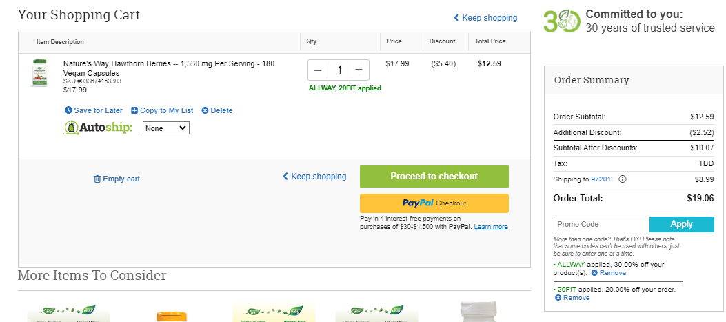Apply the promo code
This screenshot has width=726, height=322.
coord(682,224)
